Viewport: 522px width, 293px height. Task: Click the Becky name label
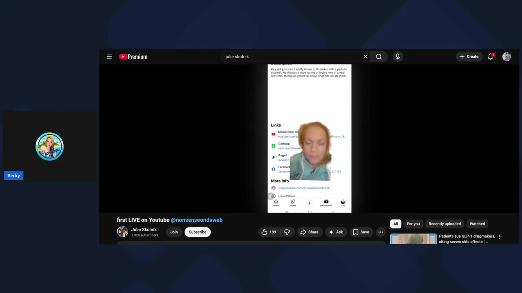tap(13, 175)
